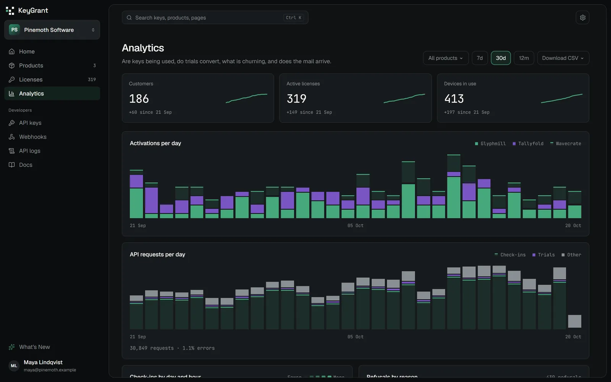Open Webhooks under Developers
The image size is (611, 382).
tap(52, 137)
